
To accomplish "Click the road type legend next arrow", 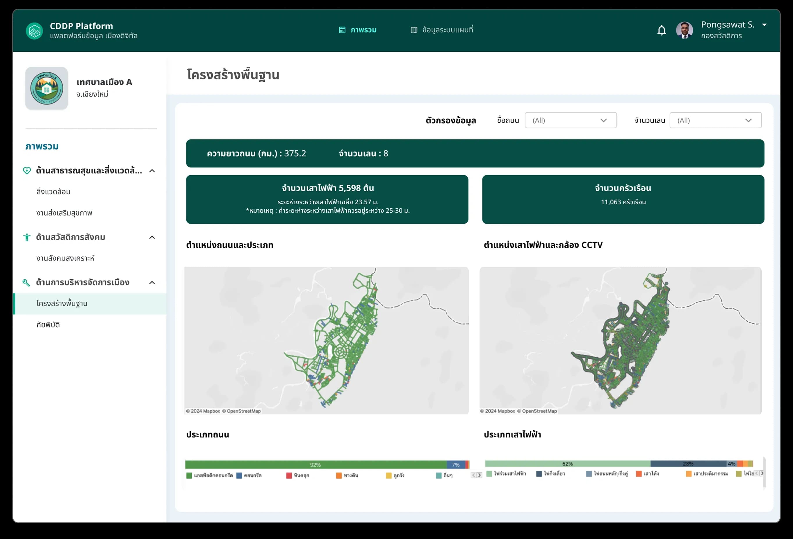I will [480, 475].
